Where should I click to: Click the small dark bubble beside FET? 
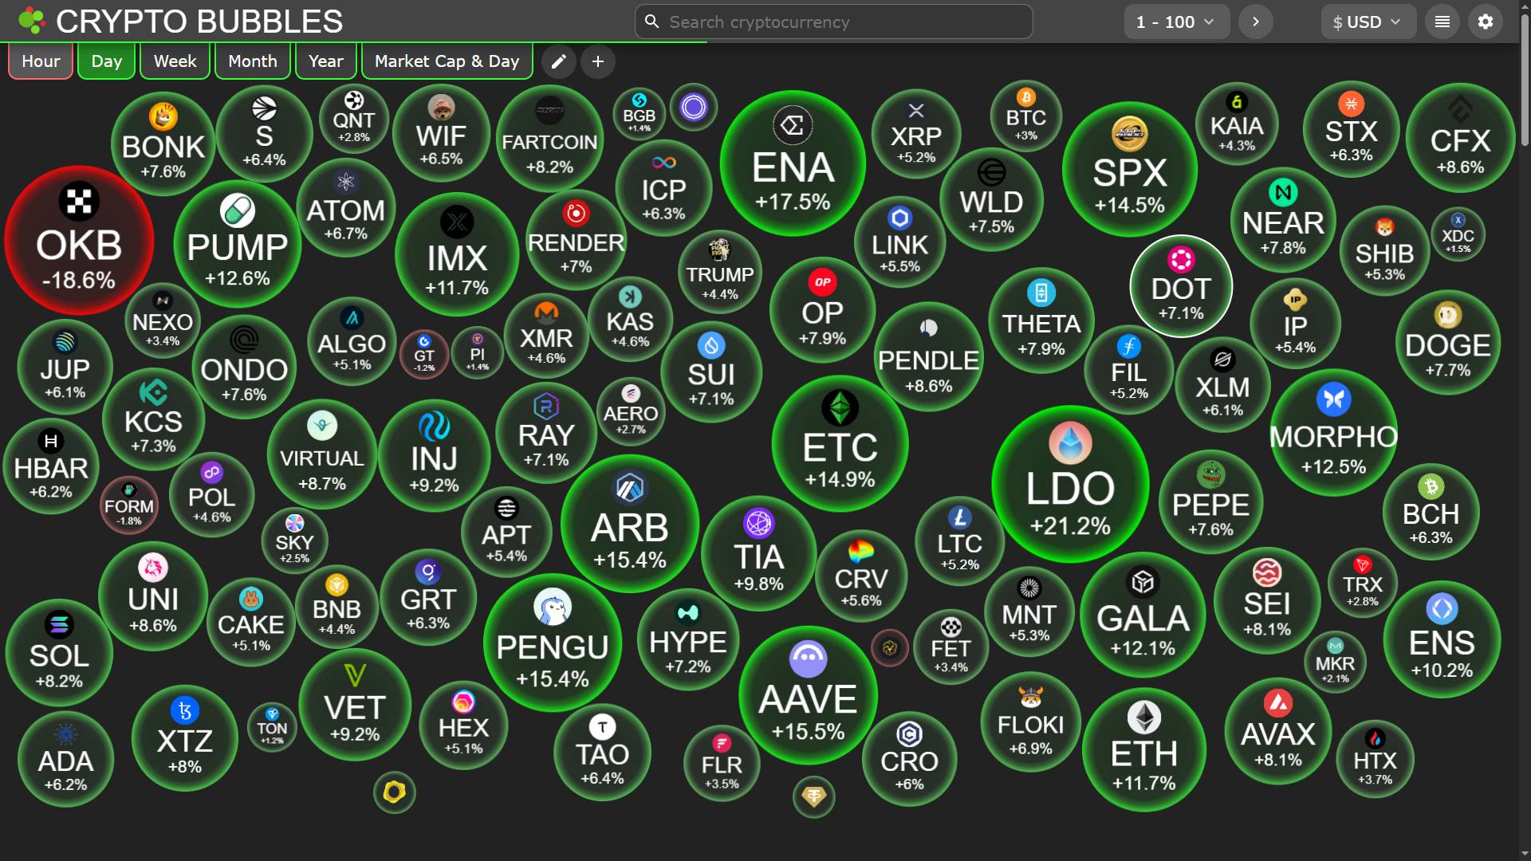click(x=890, y=648)
